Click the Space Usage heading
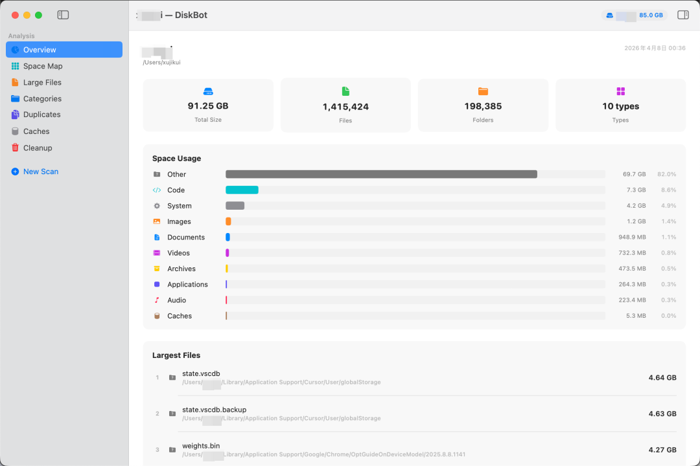The image size is (700, 466). 176,159
